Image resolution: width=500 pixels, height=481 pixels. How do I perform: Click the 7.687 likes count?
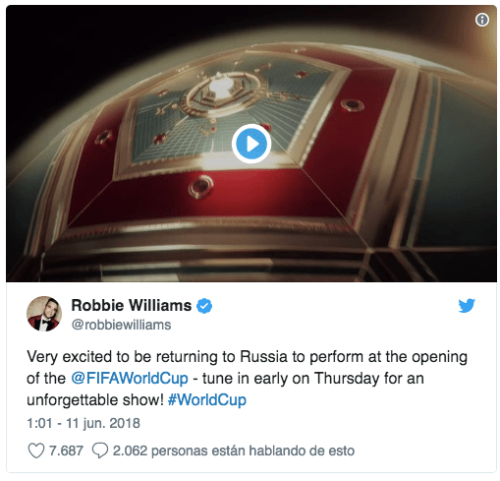[66, 451]
